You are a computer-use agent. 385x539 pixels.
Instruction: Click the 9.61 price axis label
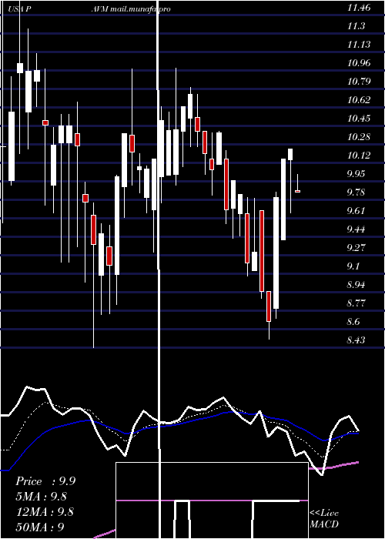(357, 211)
